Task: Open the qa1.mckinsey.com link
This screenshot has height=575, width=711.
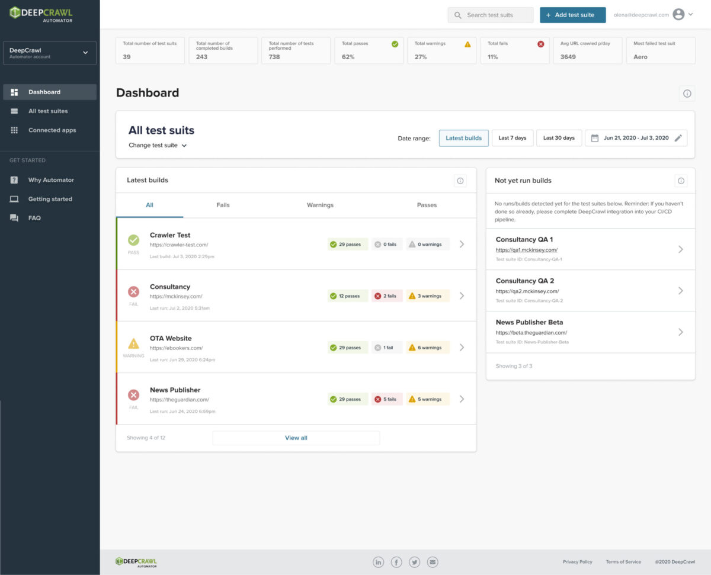Action: pyautogui.click(x=527, y=250)
